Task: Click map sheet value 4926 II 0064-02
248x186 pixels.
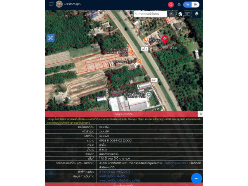Action: [x=115, y=140]
